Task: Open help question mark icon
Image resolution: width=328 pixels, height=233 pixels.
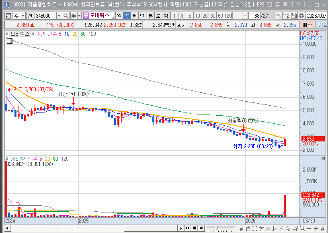Action: click(x=299, y=4)
